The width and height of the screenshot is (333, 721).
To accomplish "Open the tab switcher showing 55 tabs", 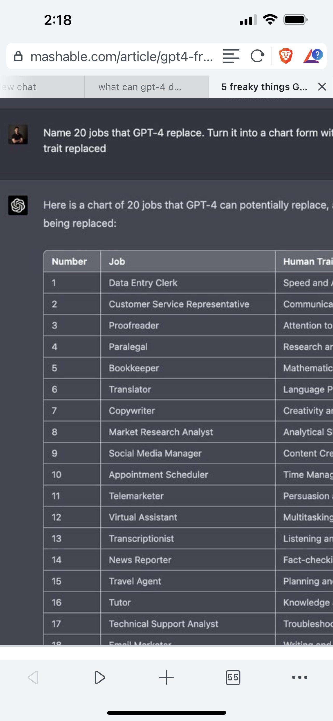I will point(233,677).
